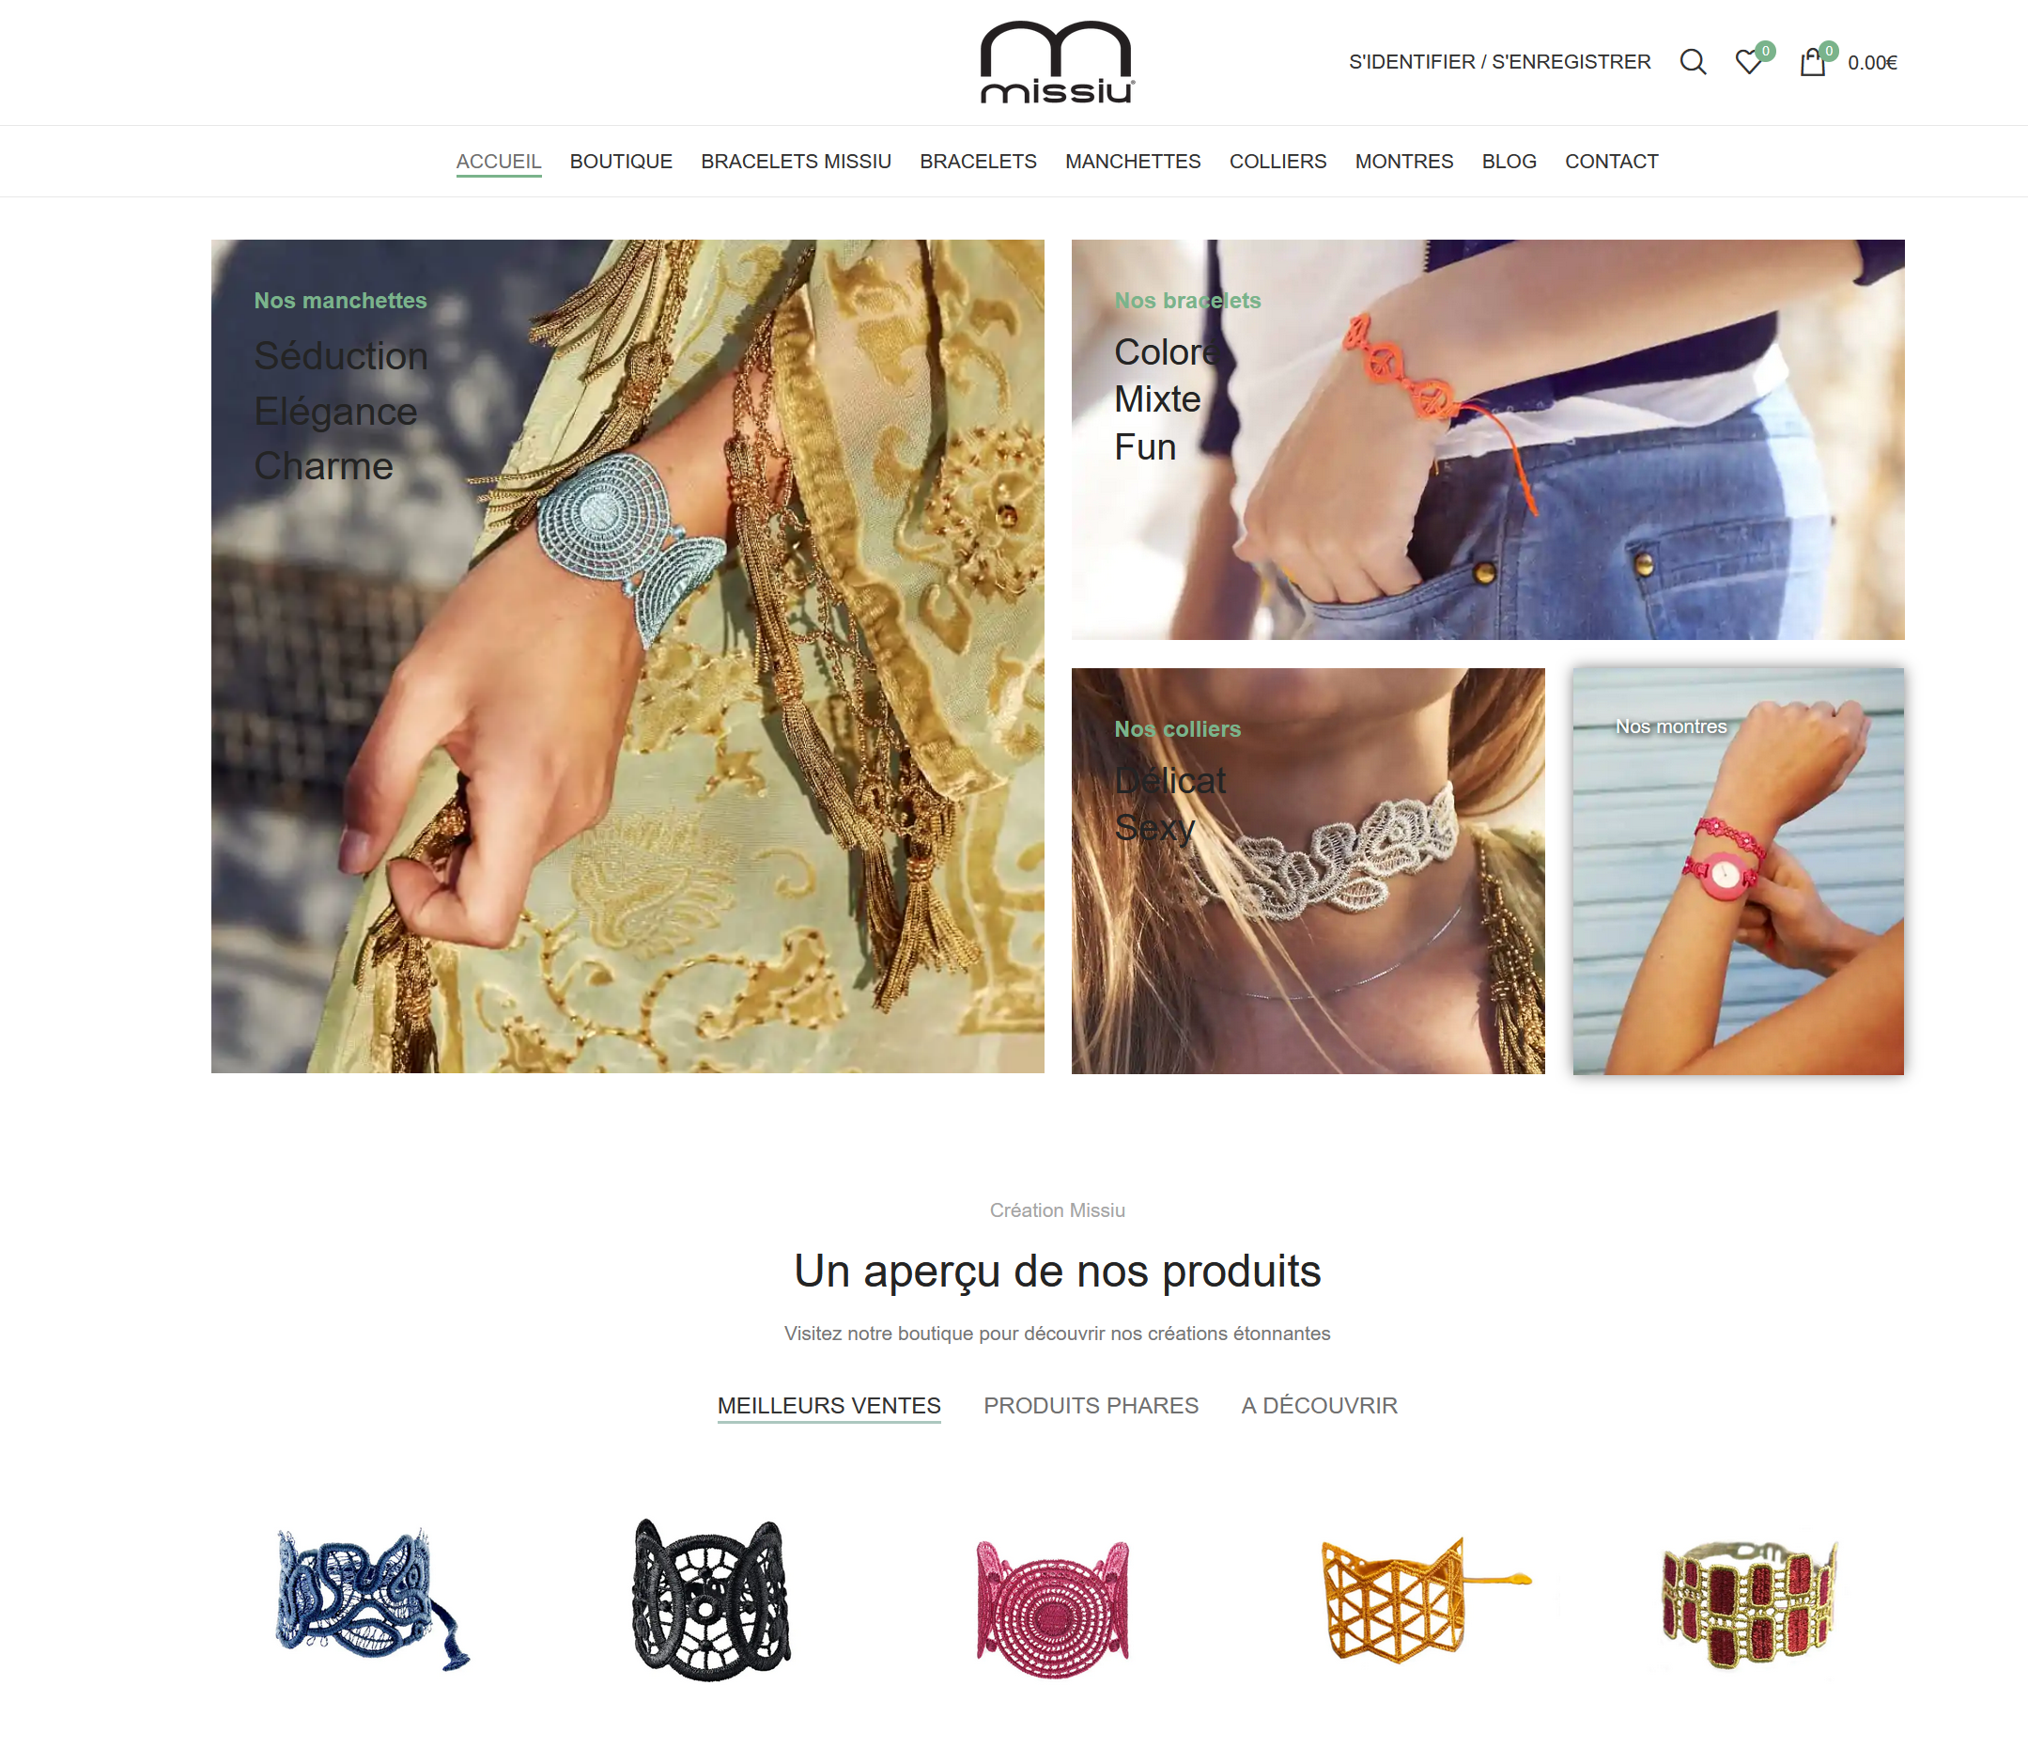
Task: Go to the Boutique menu item
Action: [621, 162]
